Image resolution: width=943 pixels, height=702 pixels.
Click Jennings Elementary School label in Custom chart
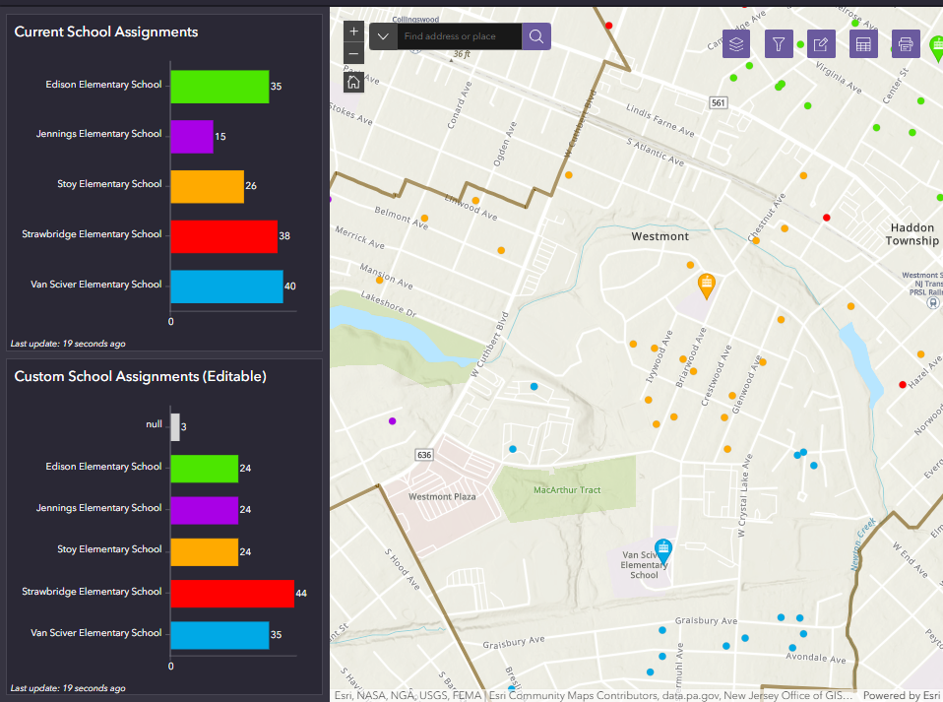tap(98, 508)
